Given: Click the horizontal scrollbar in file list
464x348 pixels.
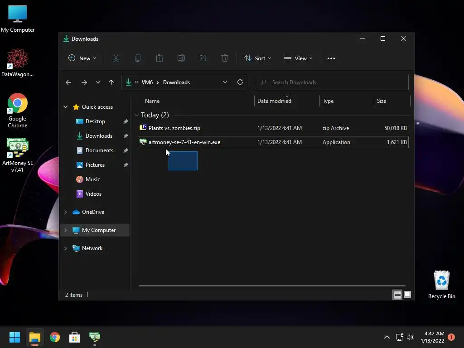Looking at the screenshot, I should pyautogui.click(x=272, y=286).
